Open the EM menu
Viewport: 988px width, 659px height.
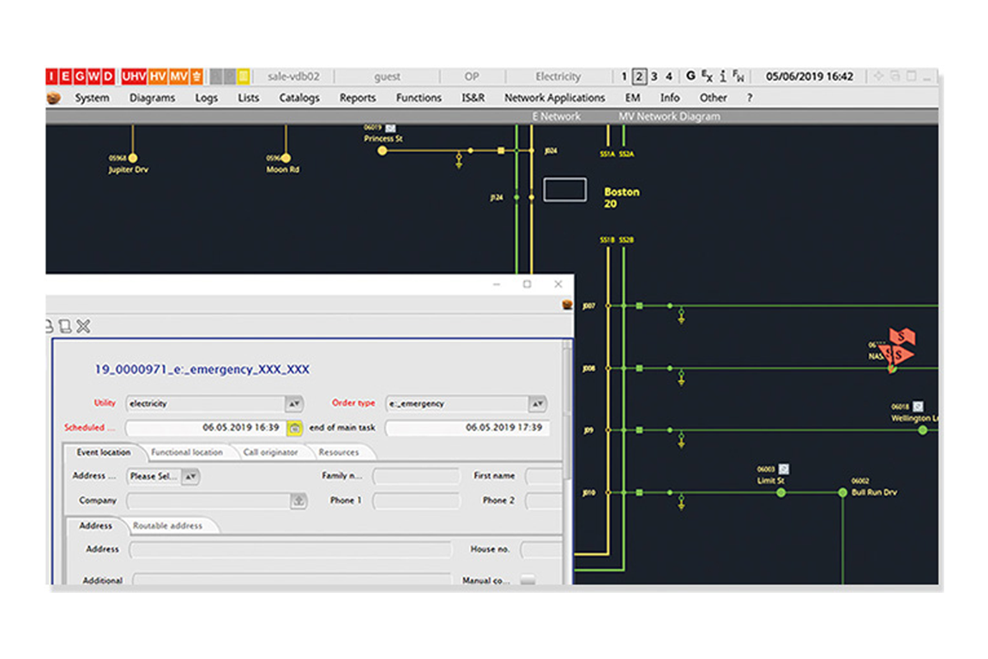tap(633, 98)
